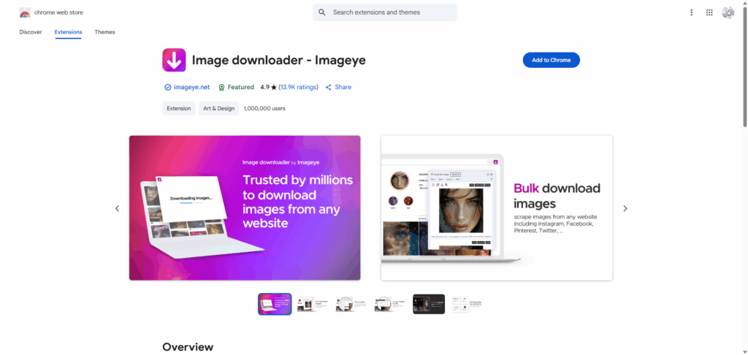Show previous screenshot with left arrow
The height and width of the screenshot is (355, 748).
pyautogui.click(x=118, y=208)
